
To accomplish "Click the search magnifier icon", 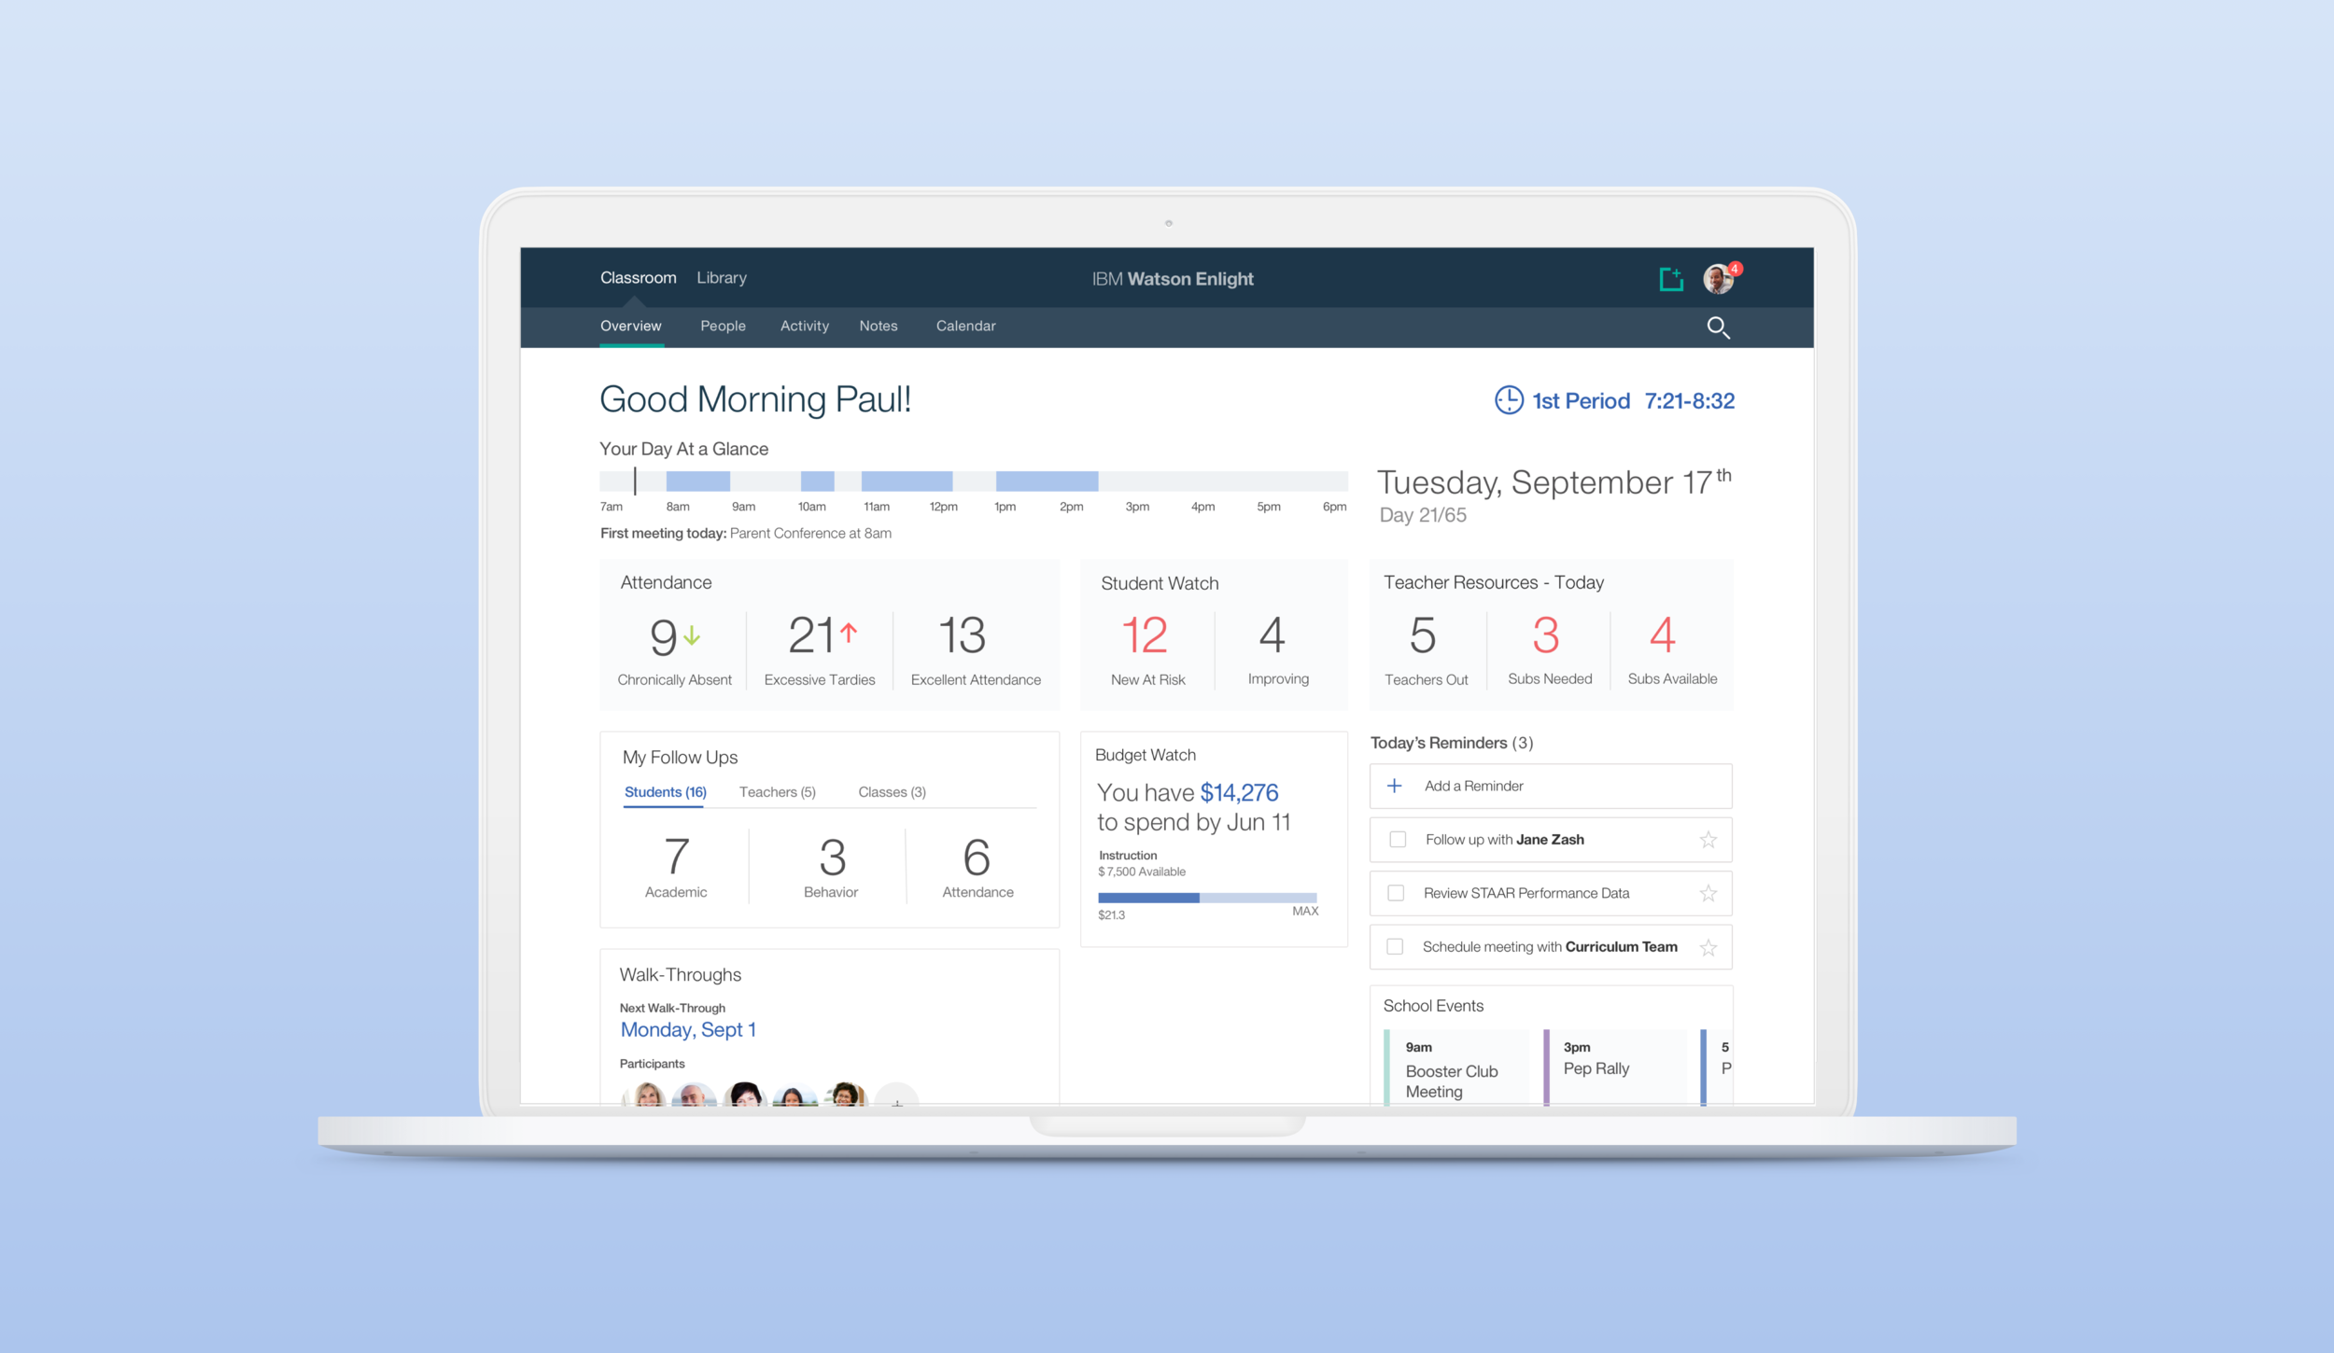I will click(x=1718, y=328).
